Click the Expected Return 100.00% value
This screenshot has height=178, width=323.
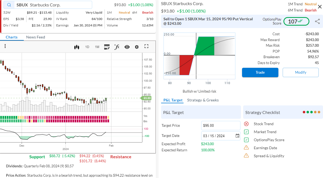208,150
